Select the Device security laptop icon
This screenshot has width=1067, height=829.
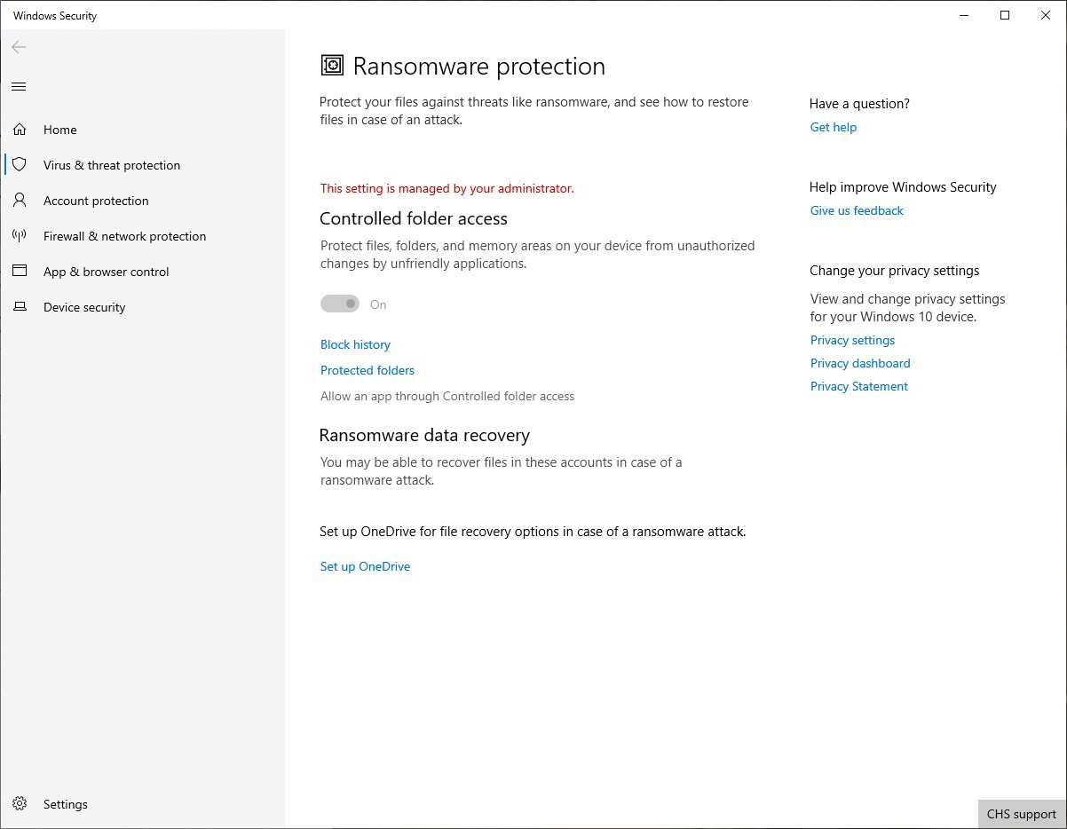click(x=20, y=307)
